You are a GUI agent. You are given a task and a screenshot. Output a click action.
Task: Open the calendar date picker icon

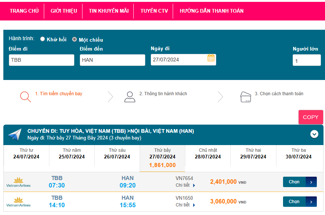pos(211,58)
